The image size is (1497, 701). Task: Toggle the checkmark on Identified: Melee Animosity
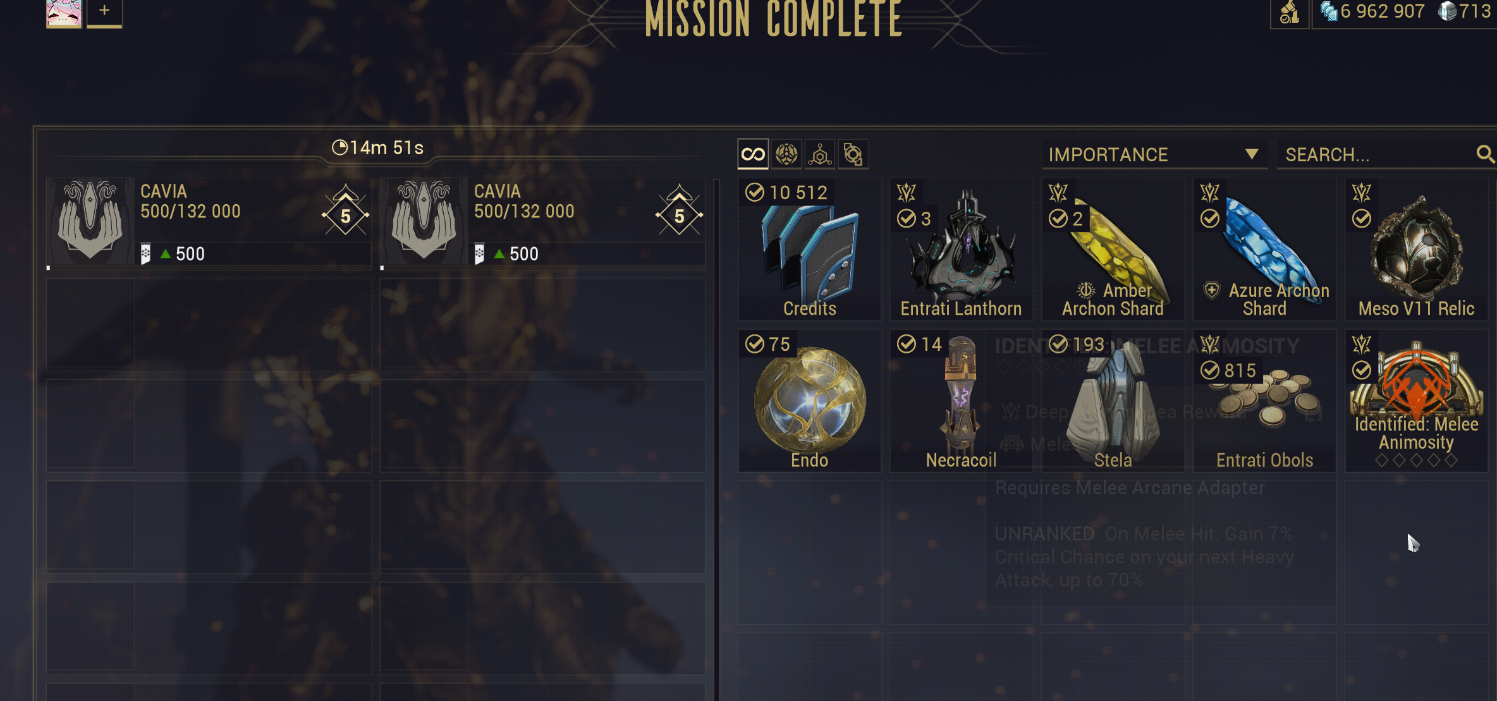pyautogui.click(x=1362, y=370)
